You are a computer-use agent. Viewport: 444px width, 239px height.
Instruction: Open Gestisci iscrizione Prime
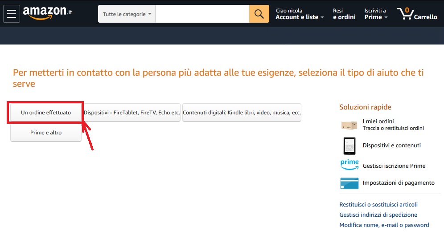click(x=394, y=166)
